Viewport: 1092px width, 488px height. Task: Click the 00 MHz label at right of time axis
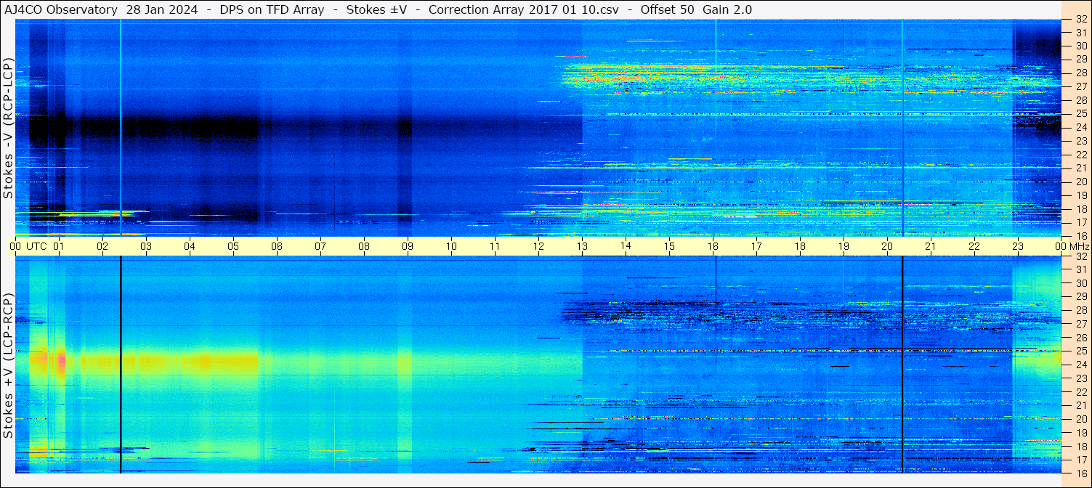[1071, 246]
